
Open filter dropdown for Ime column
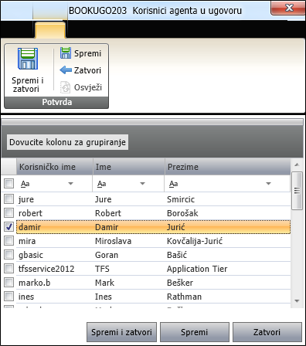coord(142,184)
